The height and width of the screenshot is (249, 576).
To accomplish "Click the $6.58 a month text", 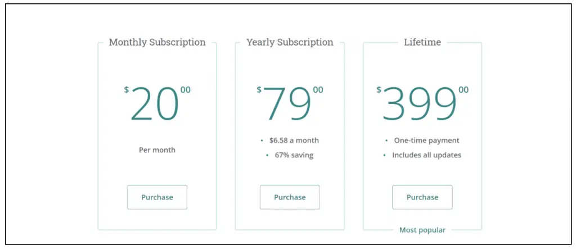I will (294, 141).
